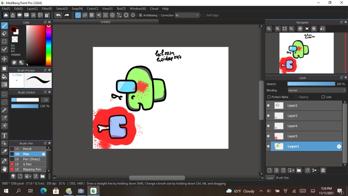Select the rectangular Select tool
The width and height of the screenshot is (348, 196).
point(4,94)
